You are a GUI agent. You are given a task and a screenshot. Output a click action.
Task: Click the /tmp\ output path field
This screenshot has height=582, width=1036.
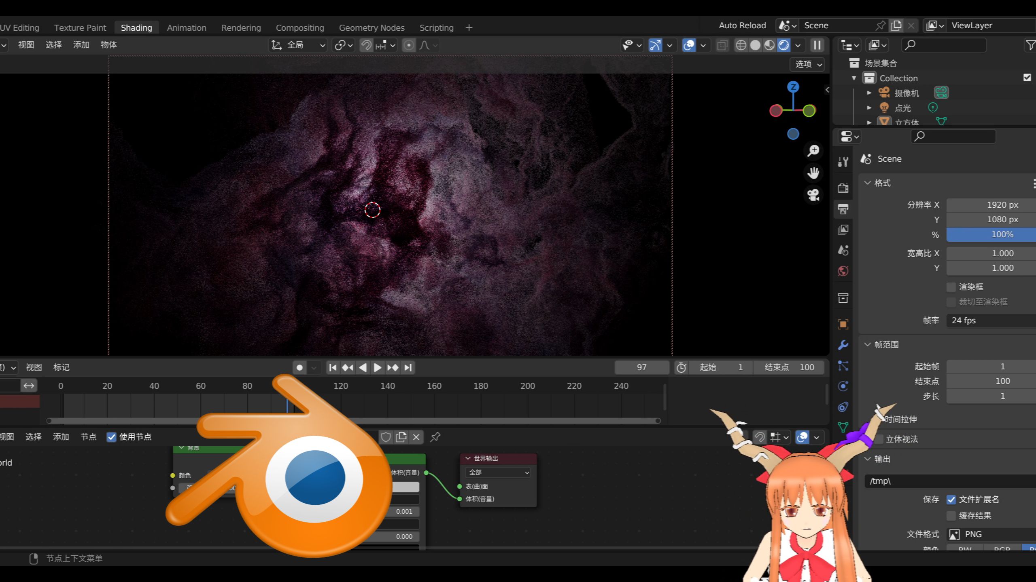click(x=950, y=481)
